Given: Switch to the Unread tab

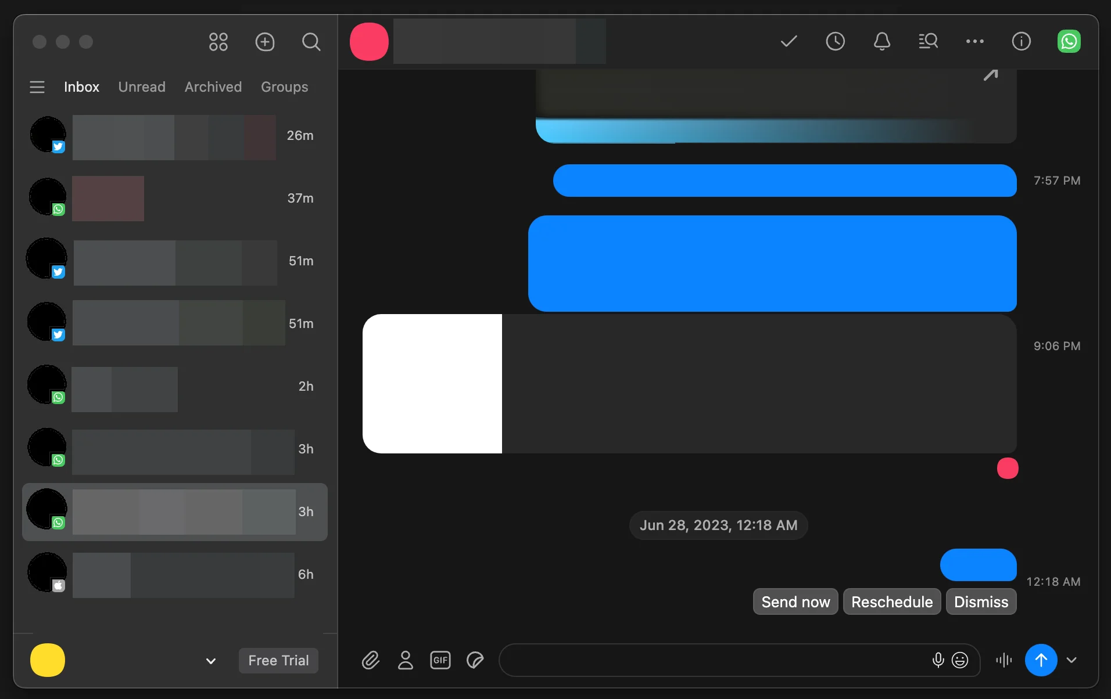Looking at the screenshot, I should click(142, 87).
